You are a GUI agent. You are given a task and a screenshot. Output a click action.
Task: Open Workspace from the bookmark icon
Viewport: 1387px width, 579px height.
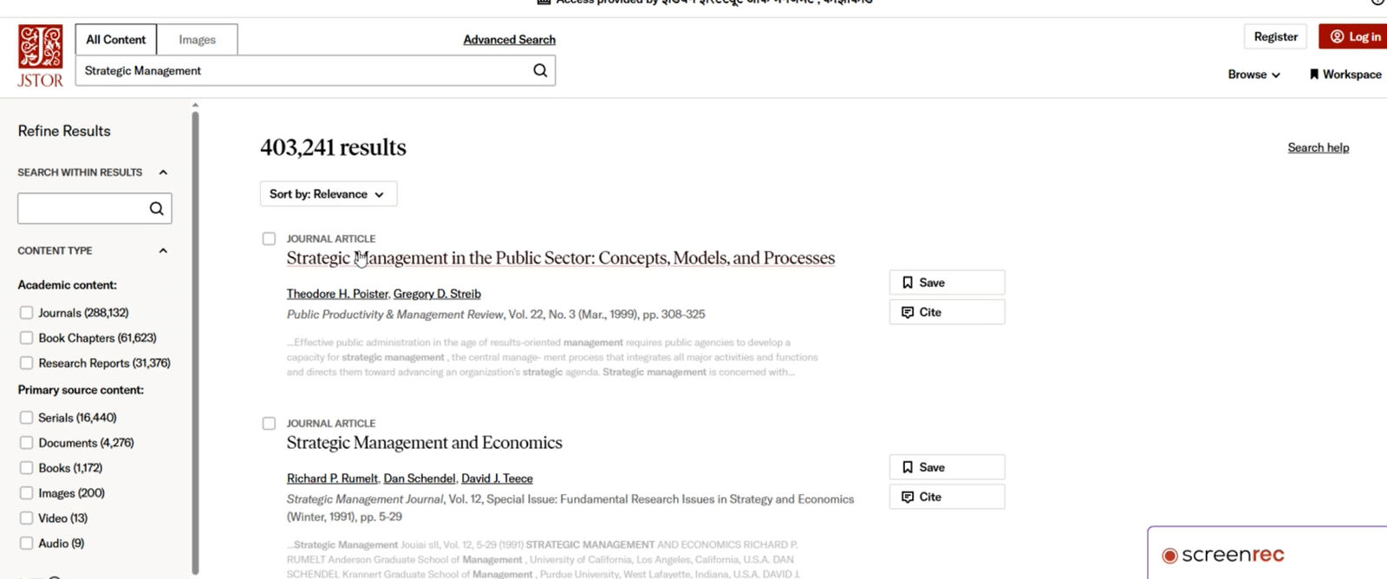pos(1314,75)
